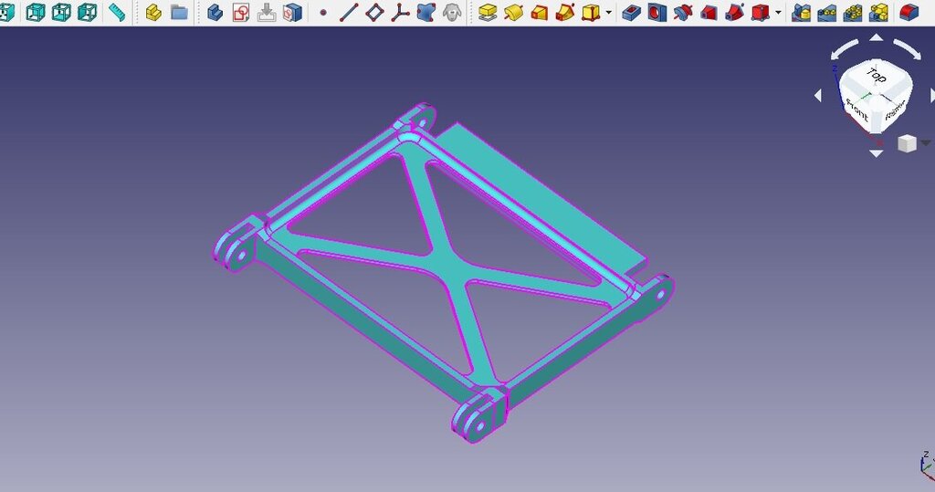
Task: Create a new Part with yellow icon
Action: pyautogui.click(x=153, y=12)
